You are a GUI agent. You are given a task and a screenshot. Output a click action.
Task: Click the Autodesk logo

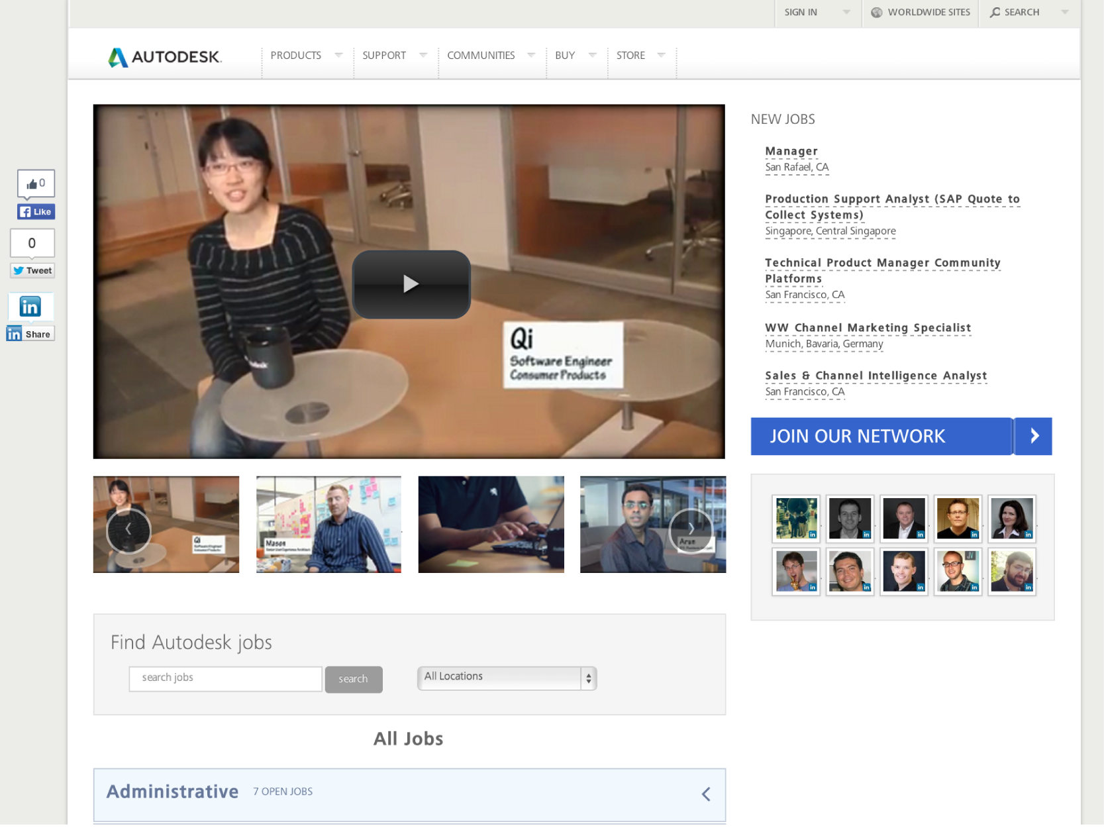tap(164, 57)
